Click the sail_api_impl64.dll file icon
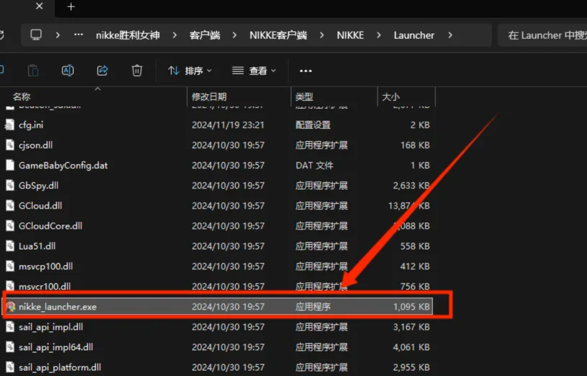 10,347
